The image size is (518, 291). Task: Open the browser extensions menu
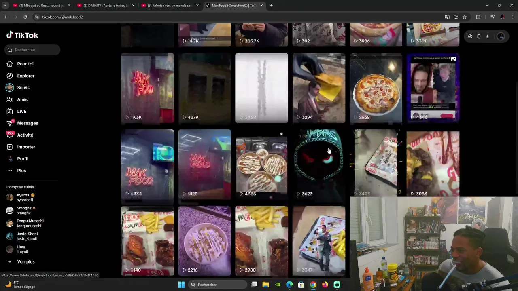[478, 17]
